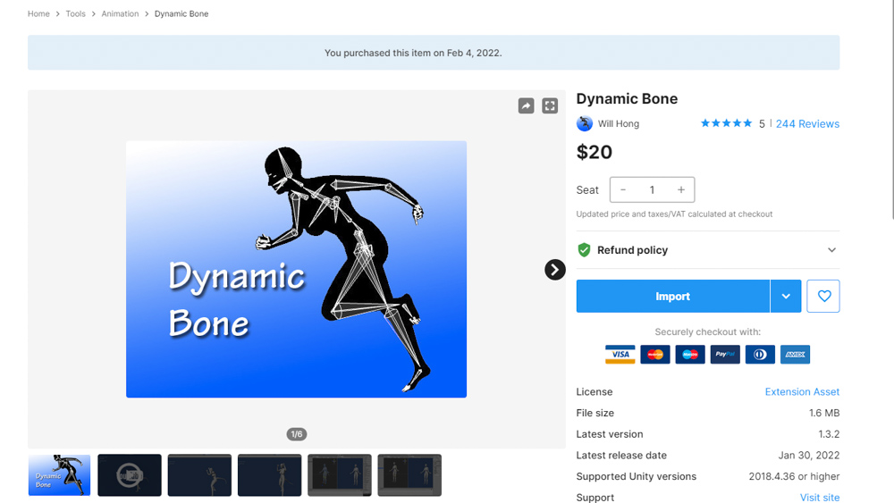This screenshot has width=894, height=503.
Task: Open the Extension Asset license link
Action: (802, 392)
